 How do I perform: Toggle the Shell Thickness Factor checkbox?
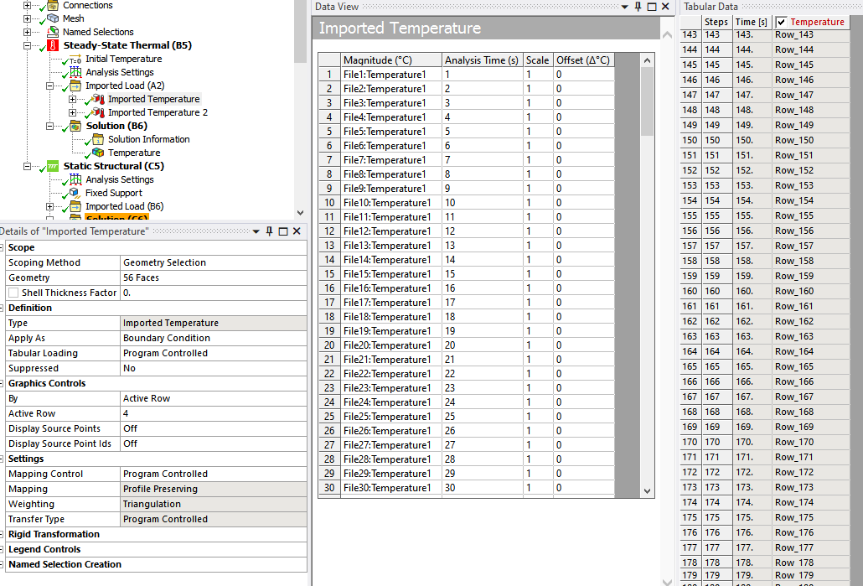pos(13,293)
